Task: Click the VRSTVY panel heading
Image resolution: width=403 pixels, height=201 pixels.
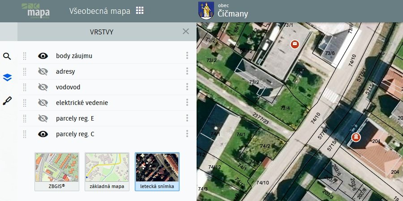Action: coord(102,32)
